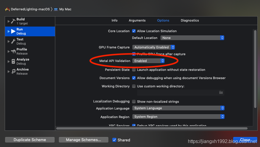Enable Show non-localized strings checkbox
Image resolution: width=260 pixels, height=147 pixels.
134,102
